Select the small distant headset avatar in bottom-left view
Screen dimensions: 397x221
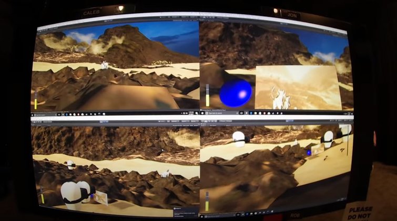coord(70,165)
